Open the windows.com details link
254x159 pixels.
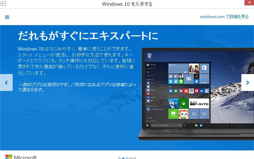coord(224,17)
